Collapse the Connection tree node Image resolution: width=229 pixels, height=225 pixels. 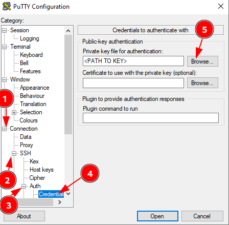pyautogui.click(x=5, y=129)
